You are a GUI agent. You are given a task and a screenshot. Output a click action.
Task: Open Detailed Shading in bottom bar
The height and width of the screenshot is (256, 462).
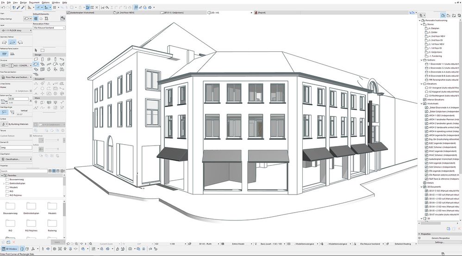[402, 244]
